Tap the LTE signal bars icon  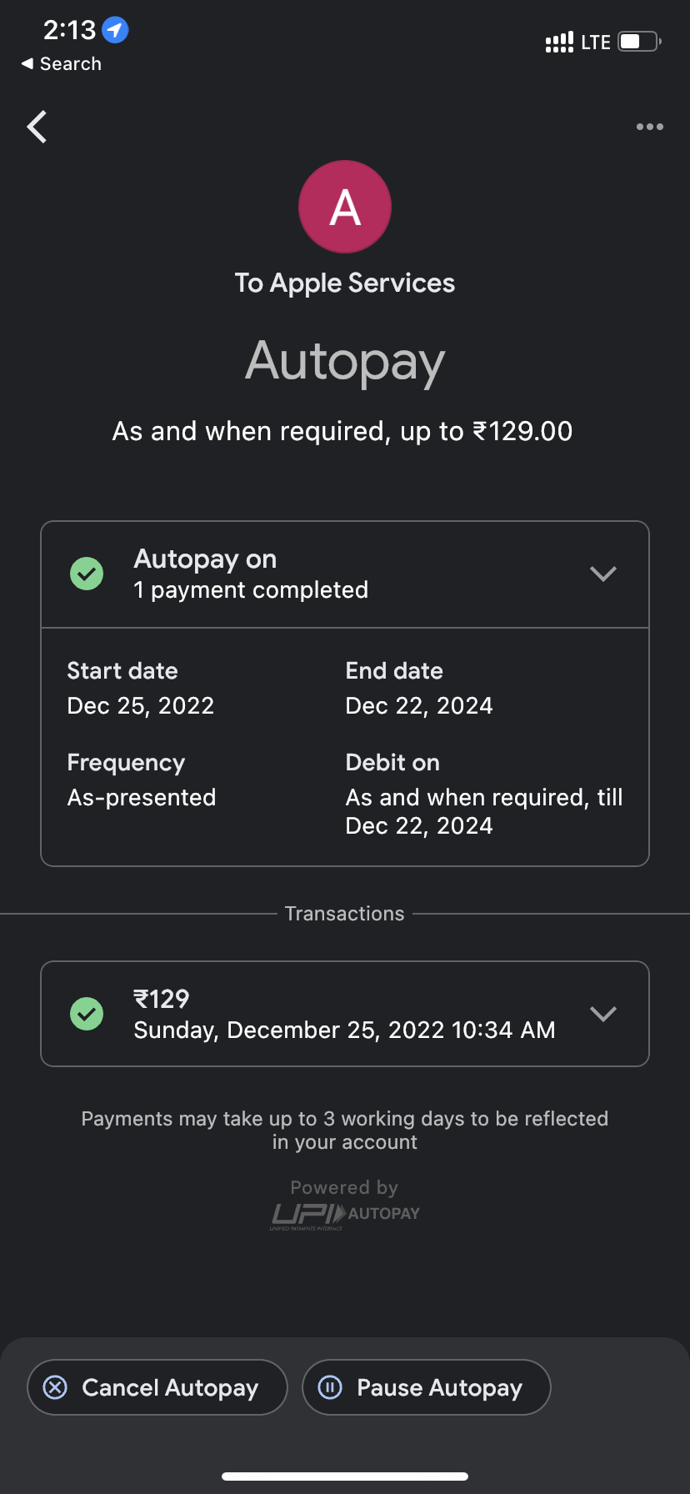[x=559, y=42]
